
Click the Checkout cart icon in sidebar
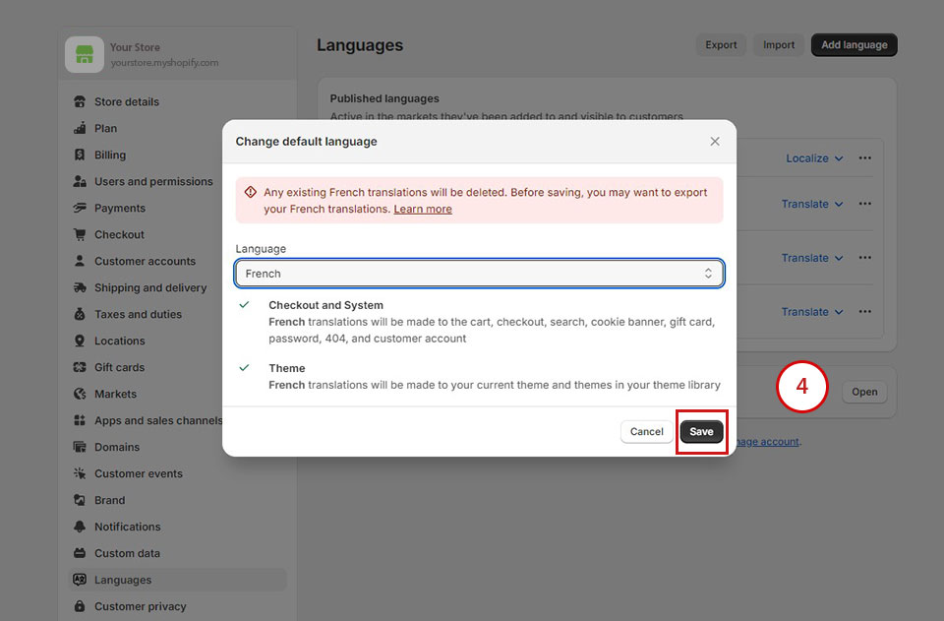coord(80,234)
